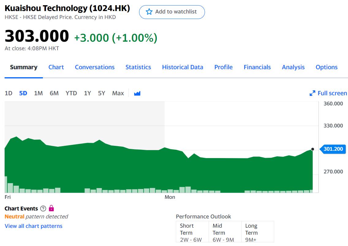
Task: Click the star icon in Add to watchlist
Action: 149,12
